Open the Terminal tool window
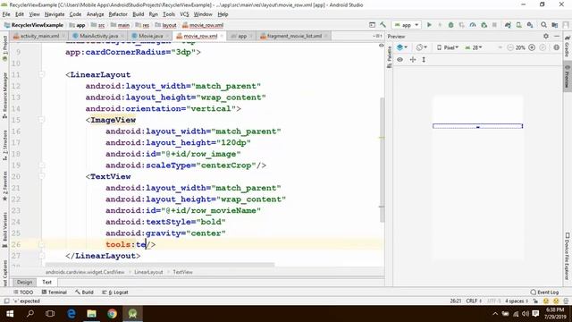This screenshot has height=322, width=572. pyautogui.click(x=55, y=292)
